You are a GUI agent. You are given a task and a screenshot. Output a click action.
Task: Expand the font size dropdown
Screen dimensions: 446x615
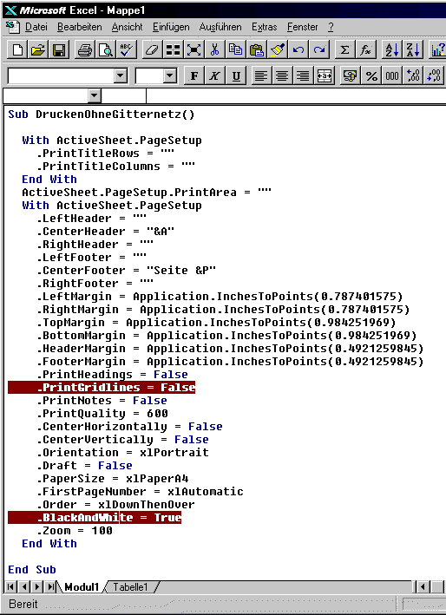(170, 75)
